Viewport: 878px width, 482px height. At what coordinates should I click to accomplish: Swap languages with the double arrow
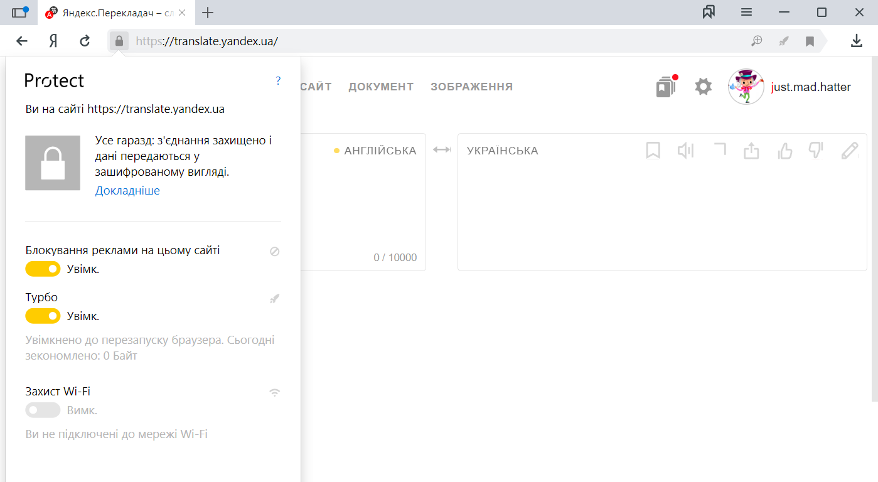pyautogui.click(x=442, y=150)
